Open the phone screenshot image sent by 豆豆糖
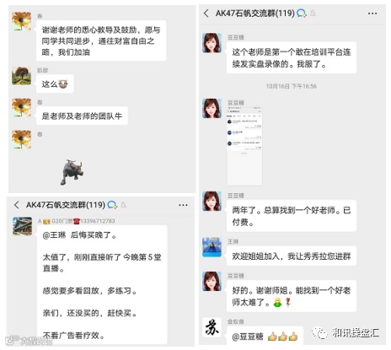391x350 pixels. point(244,146)
